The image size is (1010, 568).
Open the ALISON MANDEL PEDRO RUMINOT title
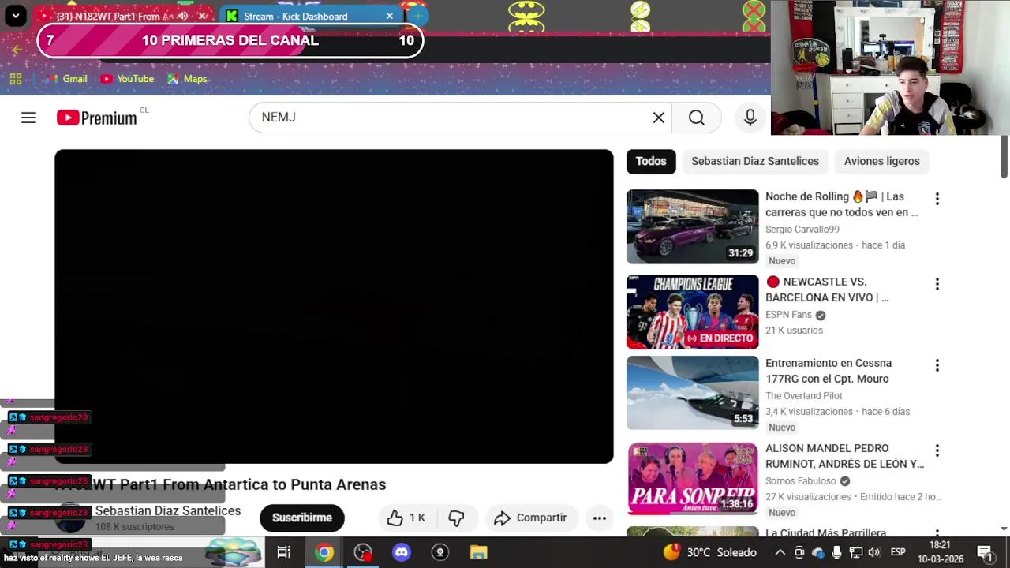(x=844, y=456)
